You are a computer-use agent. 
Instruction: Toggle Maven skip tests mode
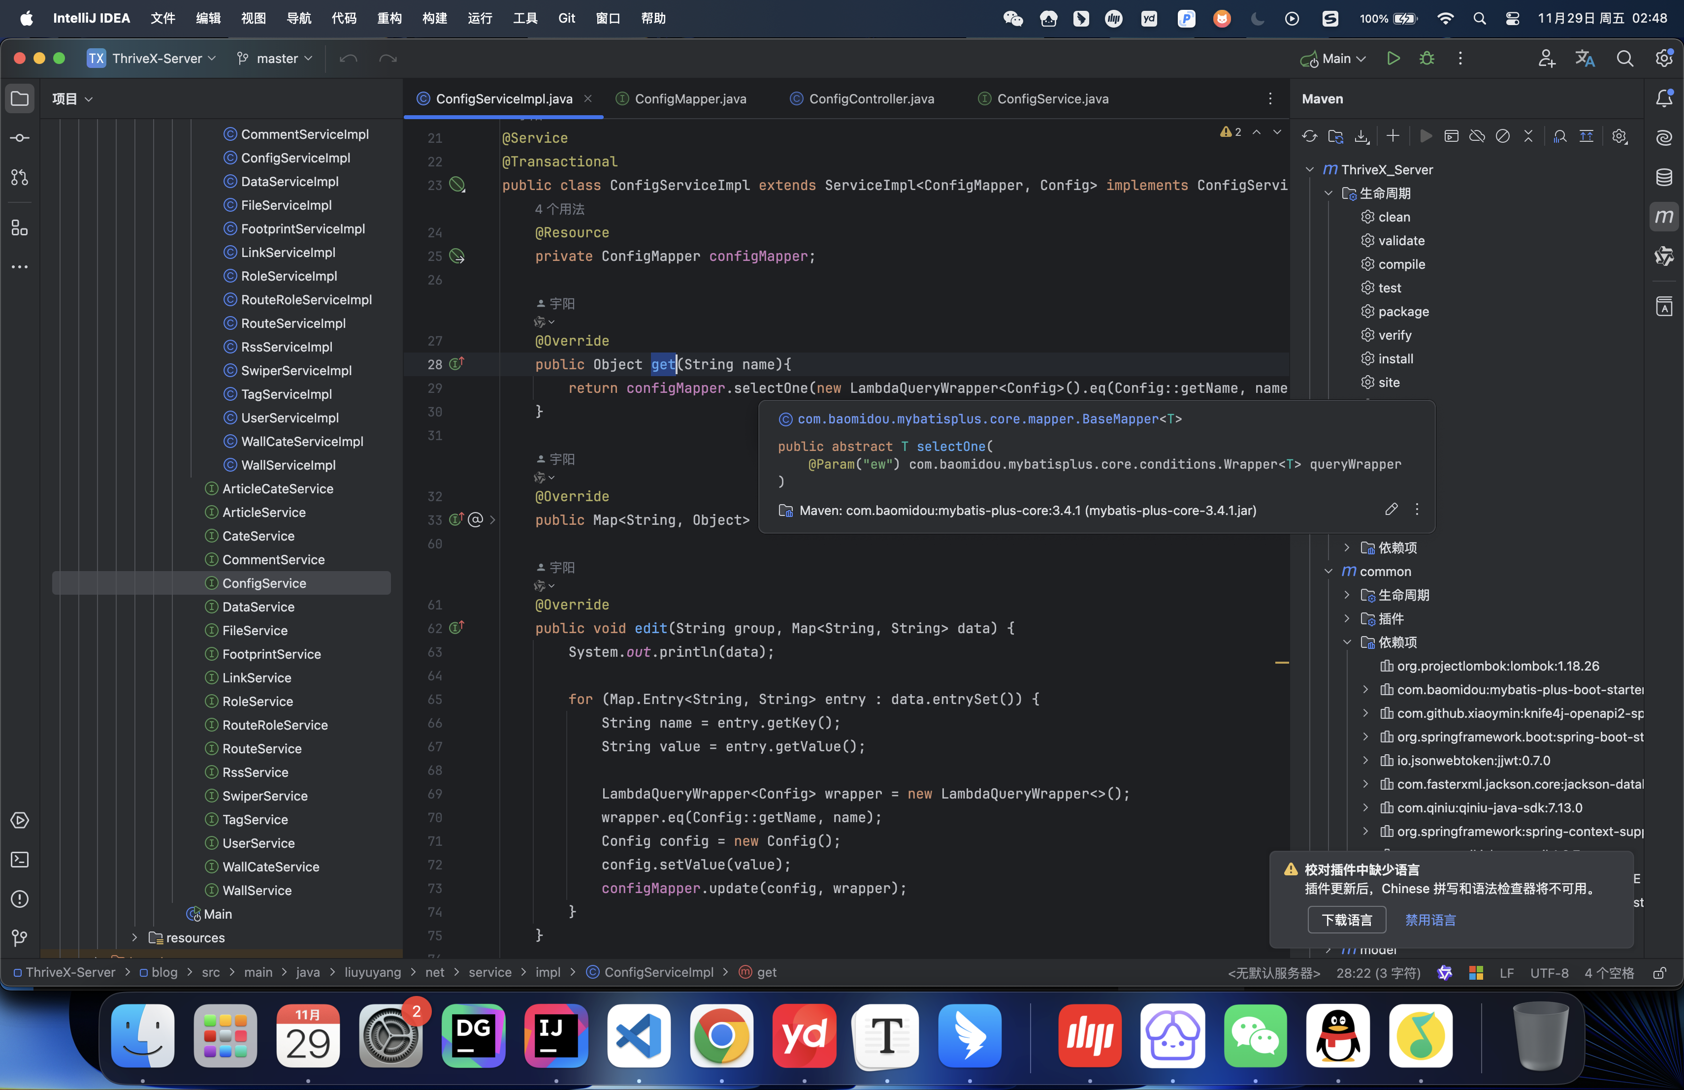1503,136
